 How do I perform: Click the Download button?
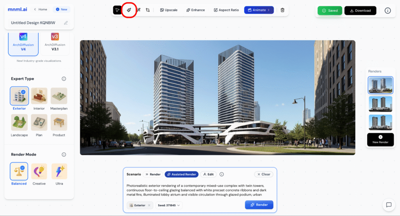pos(360,11)
